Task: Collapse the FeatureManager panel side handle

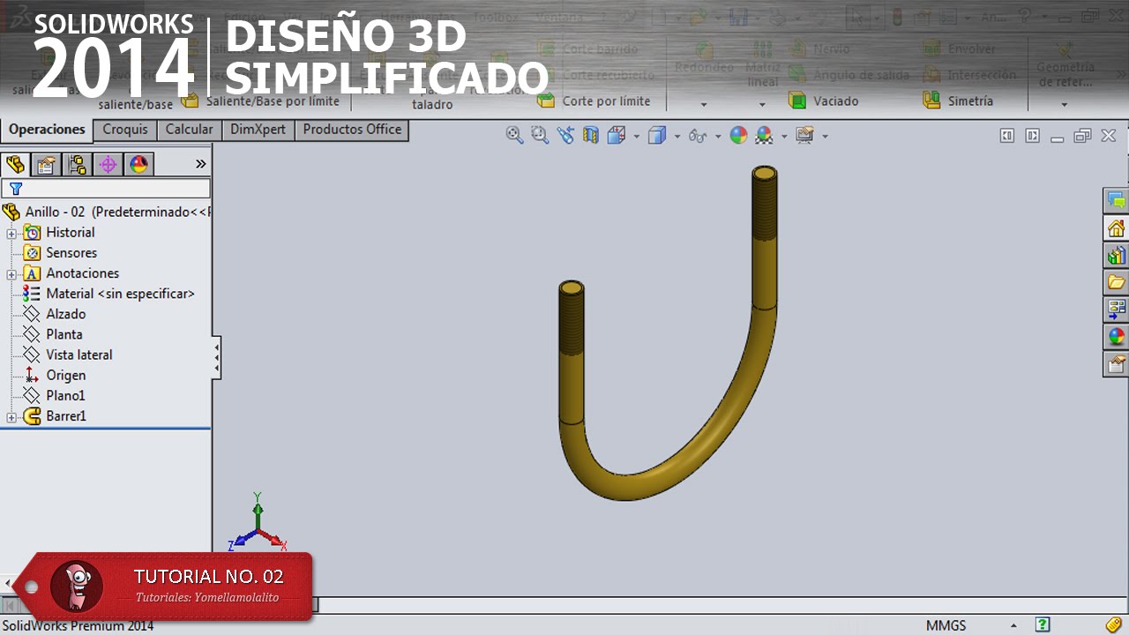Action: [217, 359]
